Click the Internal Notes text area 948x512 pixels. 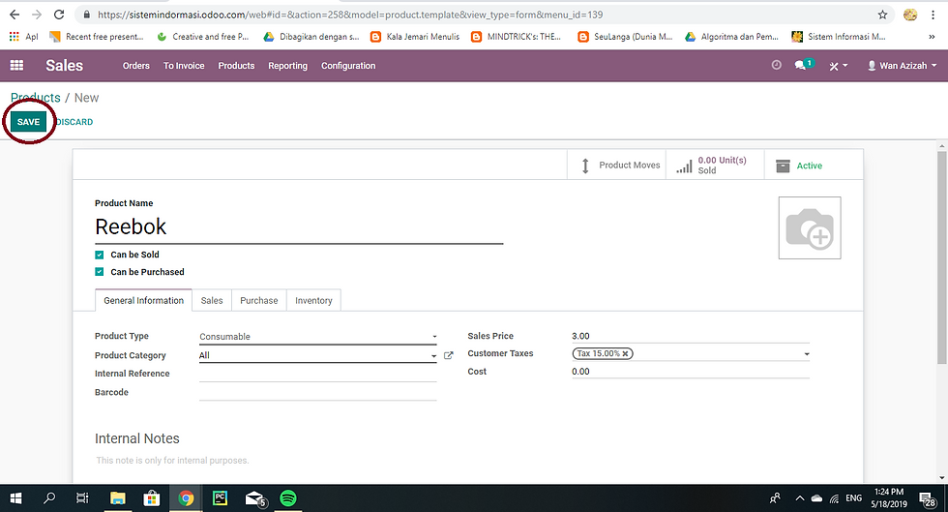coord(468,461)
